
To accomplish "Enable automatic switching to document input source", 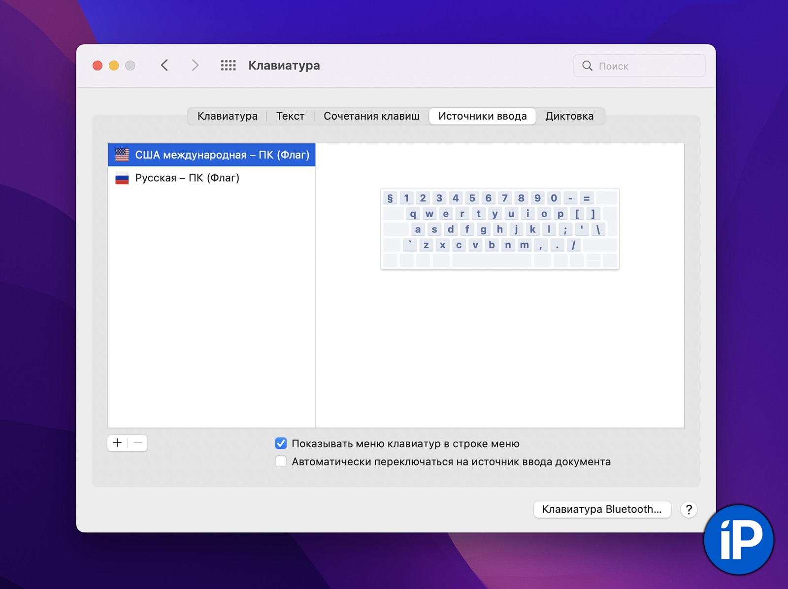I will 281,461.
